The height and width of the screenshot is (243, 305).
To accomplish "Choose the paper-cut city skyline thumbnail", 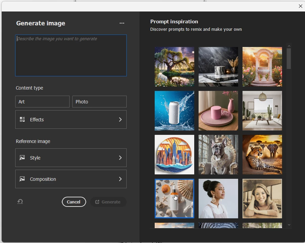I will 174,154.
